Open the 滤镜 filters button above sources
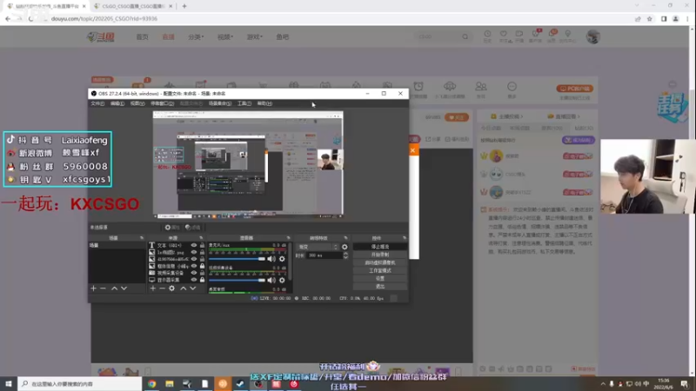Image resolution: width=696 pixels, height=391 pixels. [192, 228]
